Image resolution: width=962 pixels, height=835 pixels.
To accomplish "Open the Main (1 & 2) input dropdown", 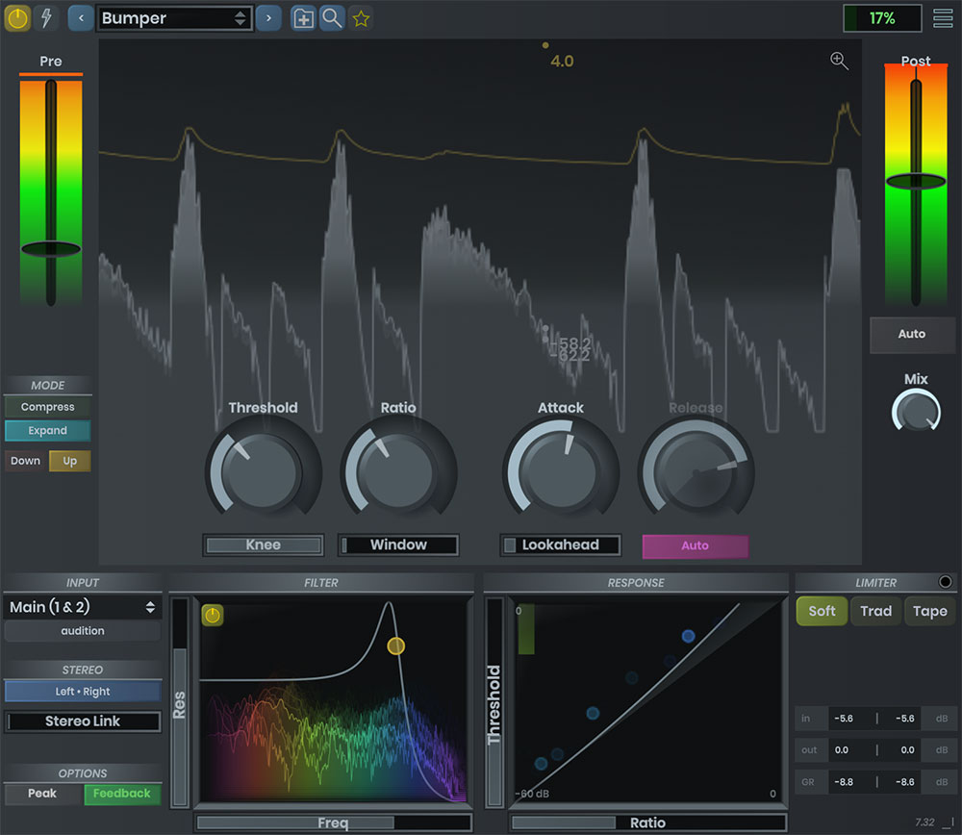I will point(82,607).
